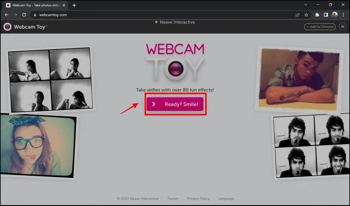
Task: Open the Twitter footer link
Action: [x=173, y=199]
